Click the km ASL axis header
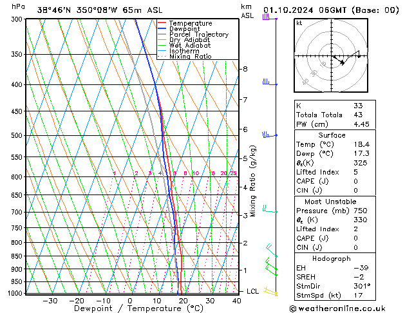Screen dimensions: 405x313 (x=247, y=11)
